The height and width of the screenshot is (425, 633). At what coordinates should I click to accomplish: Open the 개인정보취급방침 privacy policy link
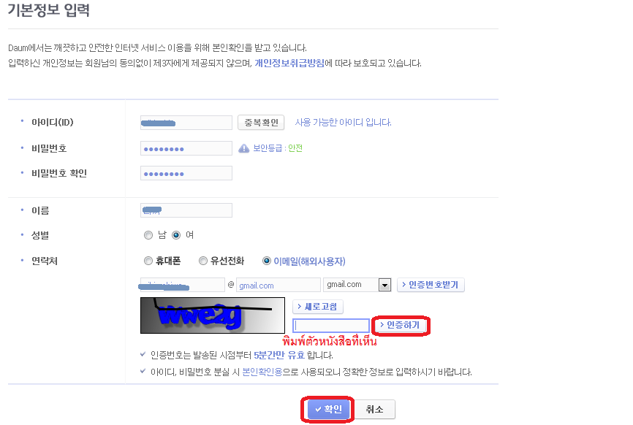click(x=289, y=64)
